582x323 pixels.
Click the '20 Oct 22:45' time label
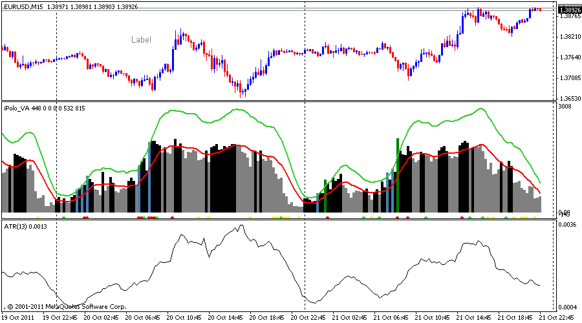[309, 318]
